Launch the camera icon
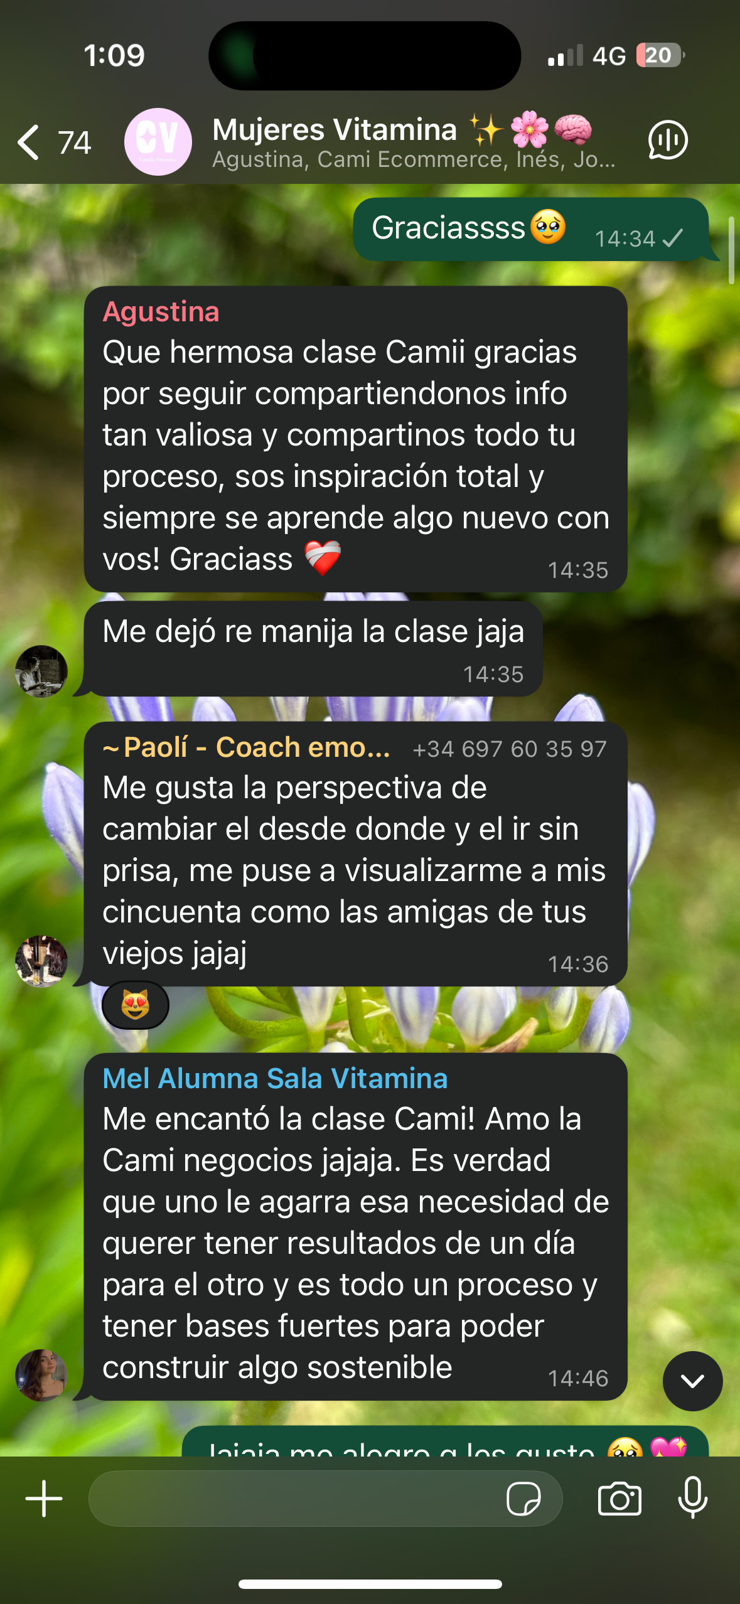This screenshot has width=740, height=1604. [619, 1499]
